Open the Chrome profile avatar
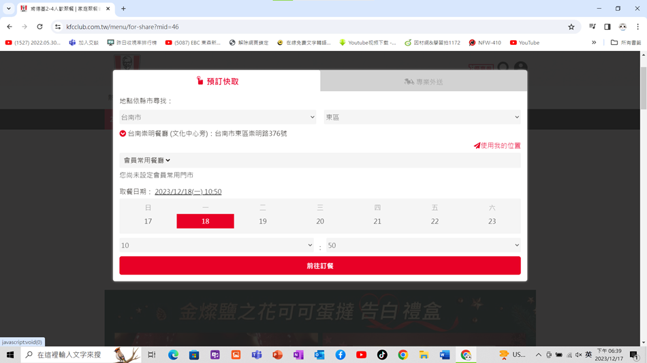This screenshot has width=647, height=363. click(x=622, y=27)
